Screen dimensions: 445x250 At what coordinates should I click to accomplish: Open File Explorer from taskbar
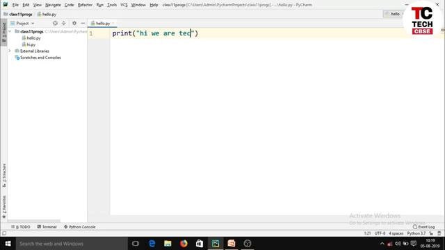point(168,244)
